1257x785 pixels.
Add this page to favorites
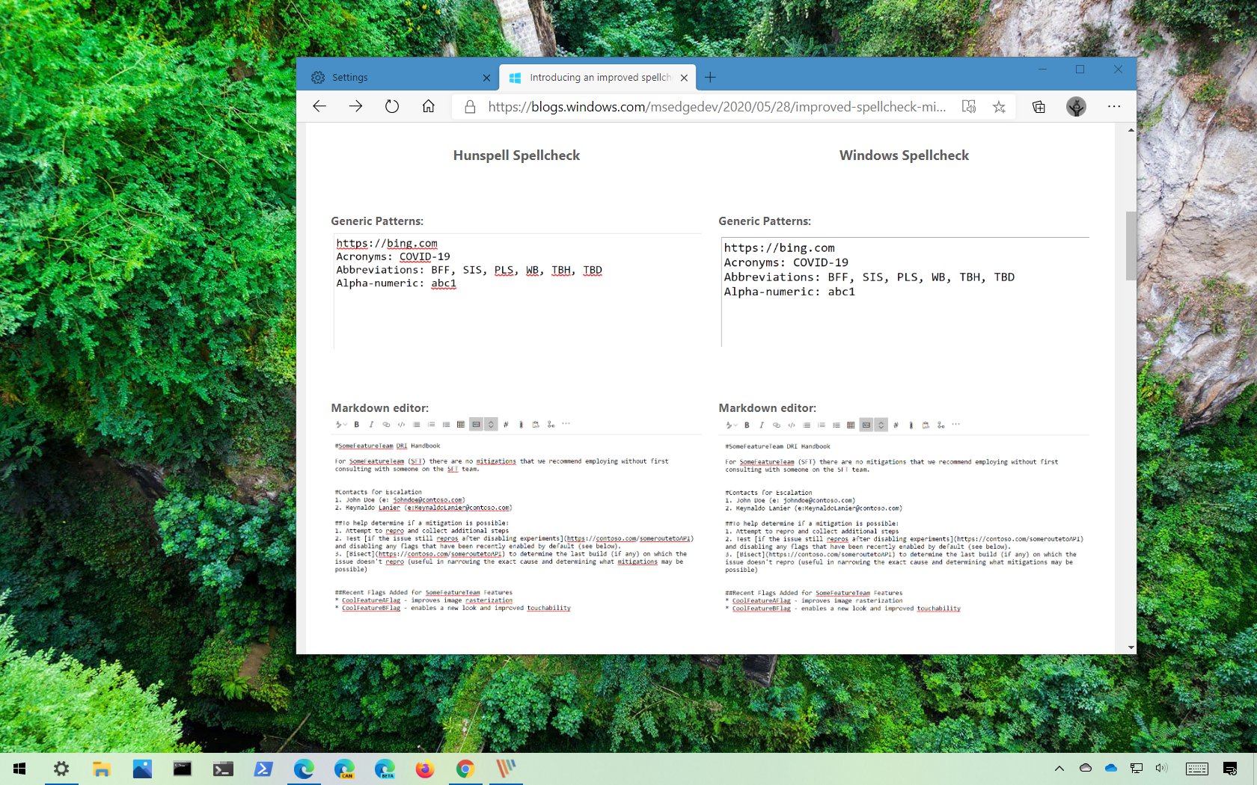click(999, 106)
